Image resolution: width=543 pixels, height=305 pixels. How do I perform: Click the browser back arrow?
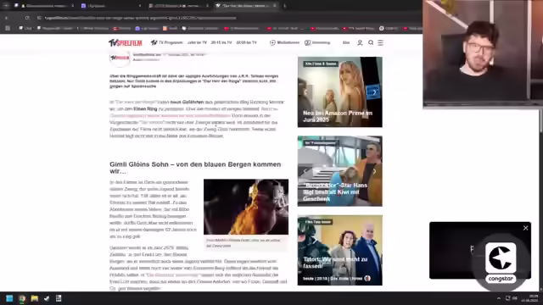[x=6, y=18]
